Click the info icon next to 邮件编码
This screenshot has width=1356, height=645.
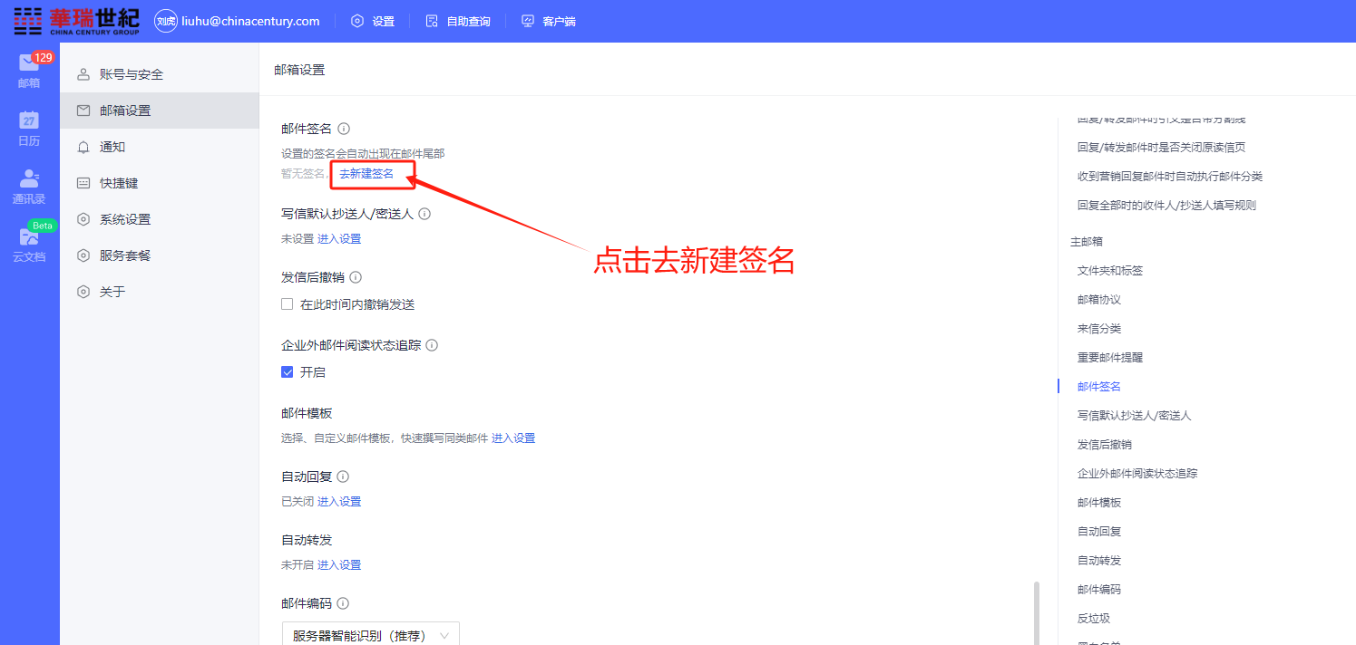click(x=343, y=603)
